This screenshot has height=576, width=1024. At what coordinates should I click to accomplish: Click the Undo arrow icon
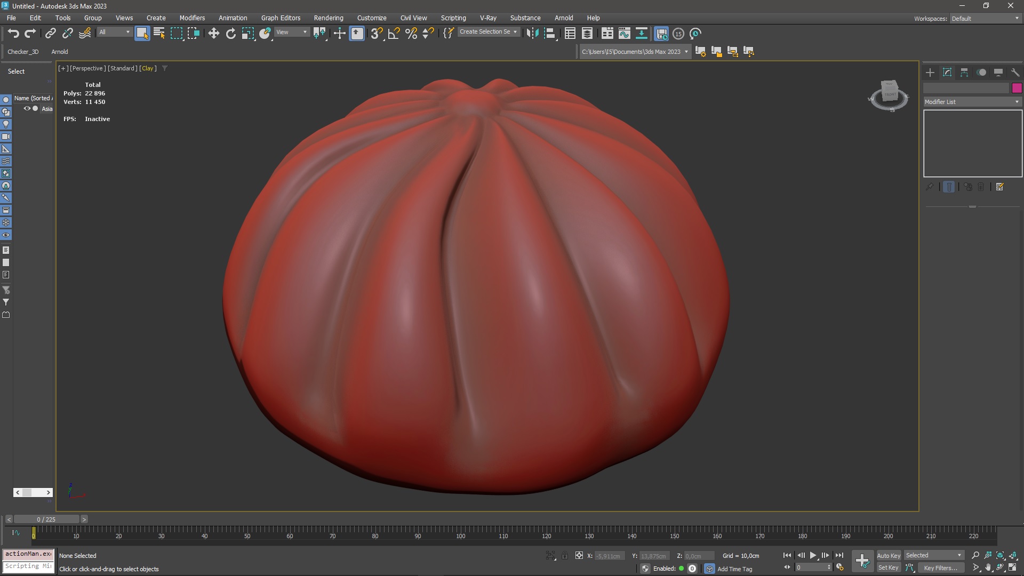(x=13, y=34)
